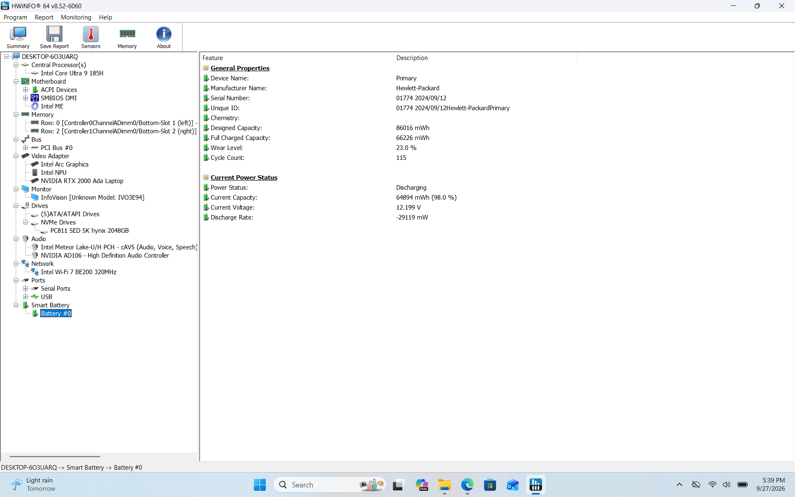Click the Current Power Status heading
Image resolution: width=795 pixels, height=497 pixels.
click(x=244, y=178)
